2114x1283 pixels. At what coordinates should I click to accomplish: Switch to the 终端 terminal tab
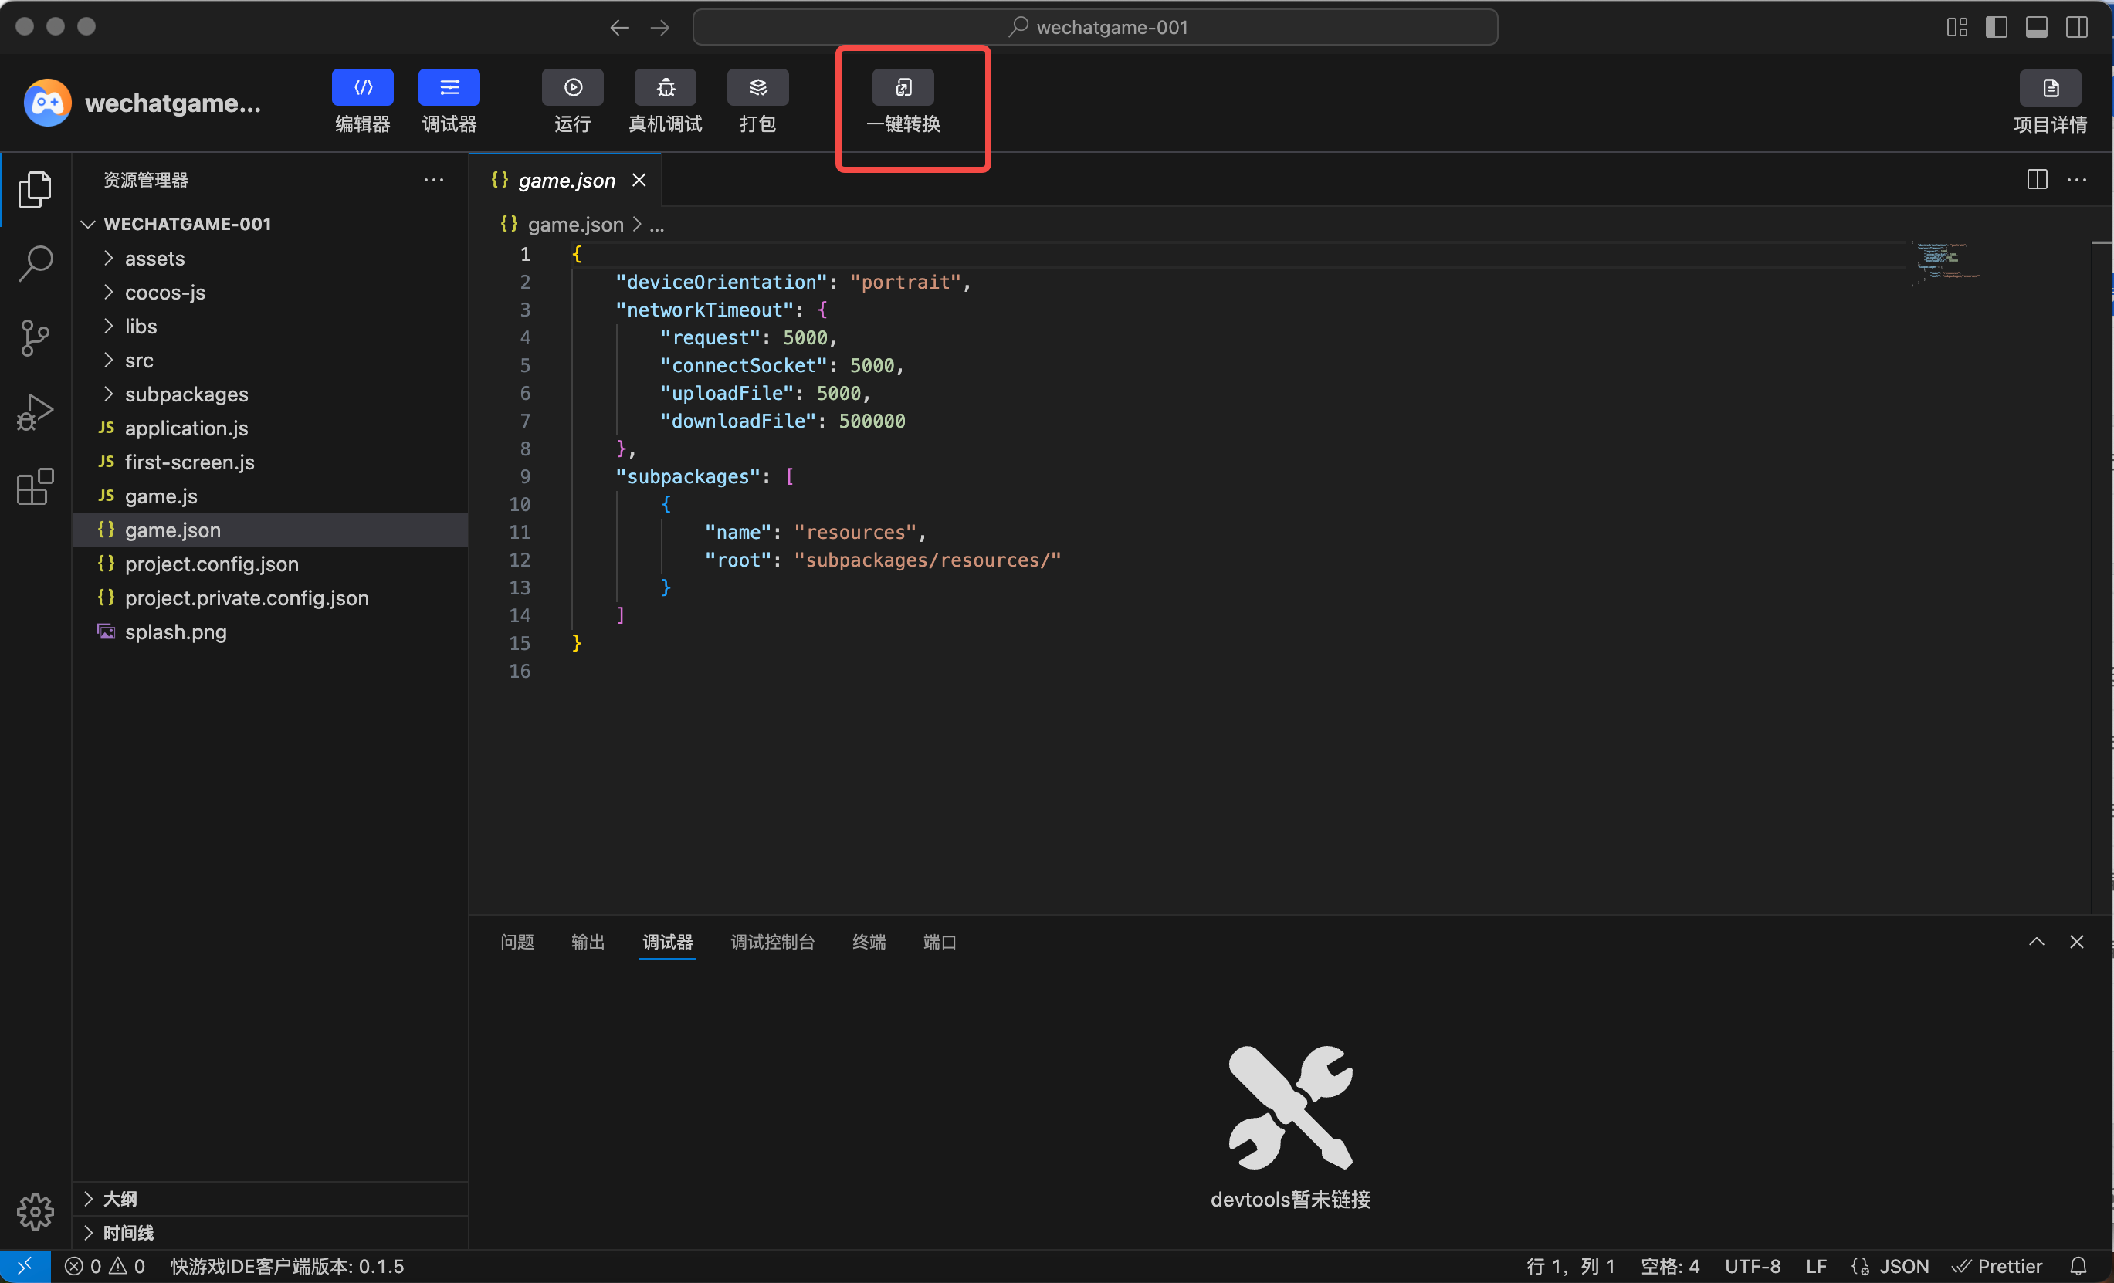pos(869,942)
